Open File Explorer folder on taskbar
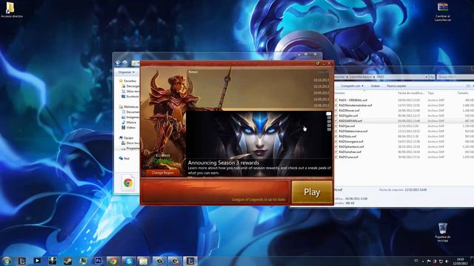The image size is (474, 266). click(x=143, y=261)
